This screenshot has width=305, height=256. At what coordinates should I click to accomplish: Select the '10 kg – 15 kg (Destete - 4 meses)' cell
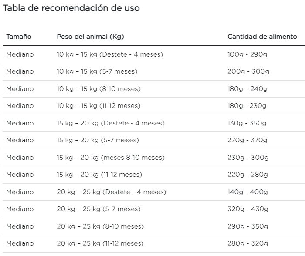(110, 54)
